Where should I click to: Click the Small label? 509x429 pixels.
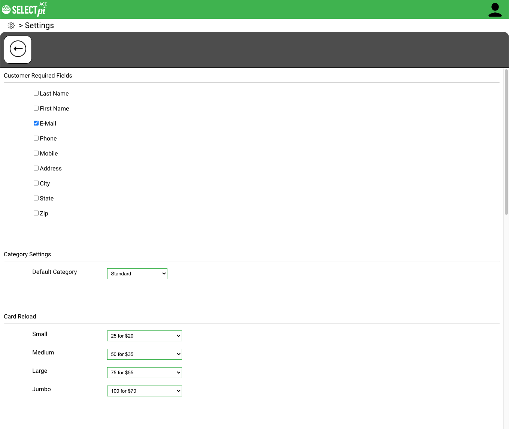40,334
